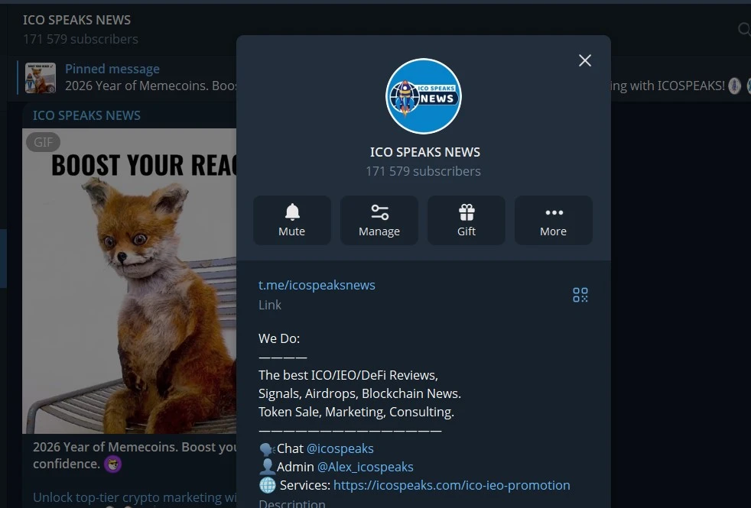Copy the t.me/icospeaksnews link
This screenshot has height=508, width=751.
[317, 285]
